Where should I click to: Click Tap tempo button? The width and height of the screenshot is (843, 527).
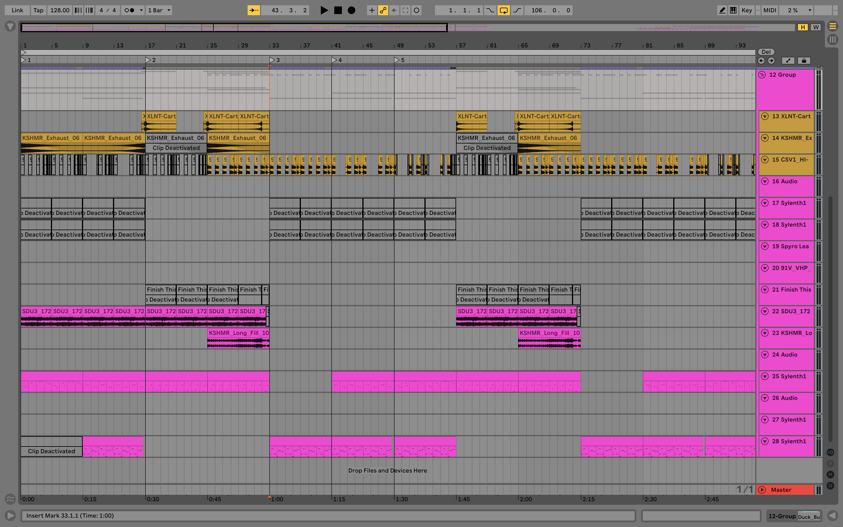(x=38, y=10)
